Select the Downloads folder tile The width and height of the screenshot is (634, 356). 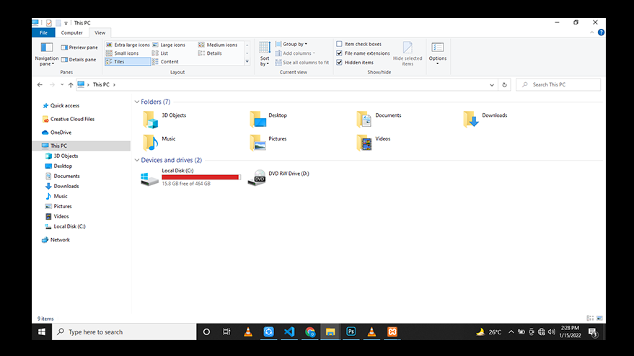tap(486, 120)
